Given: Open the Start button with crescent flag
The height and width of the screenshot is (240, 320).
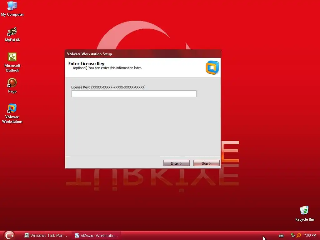Looking at the screenshot, I should (x=9, y=235).
